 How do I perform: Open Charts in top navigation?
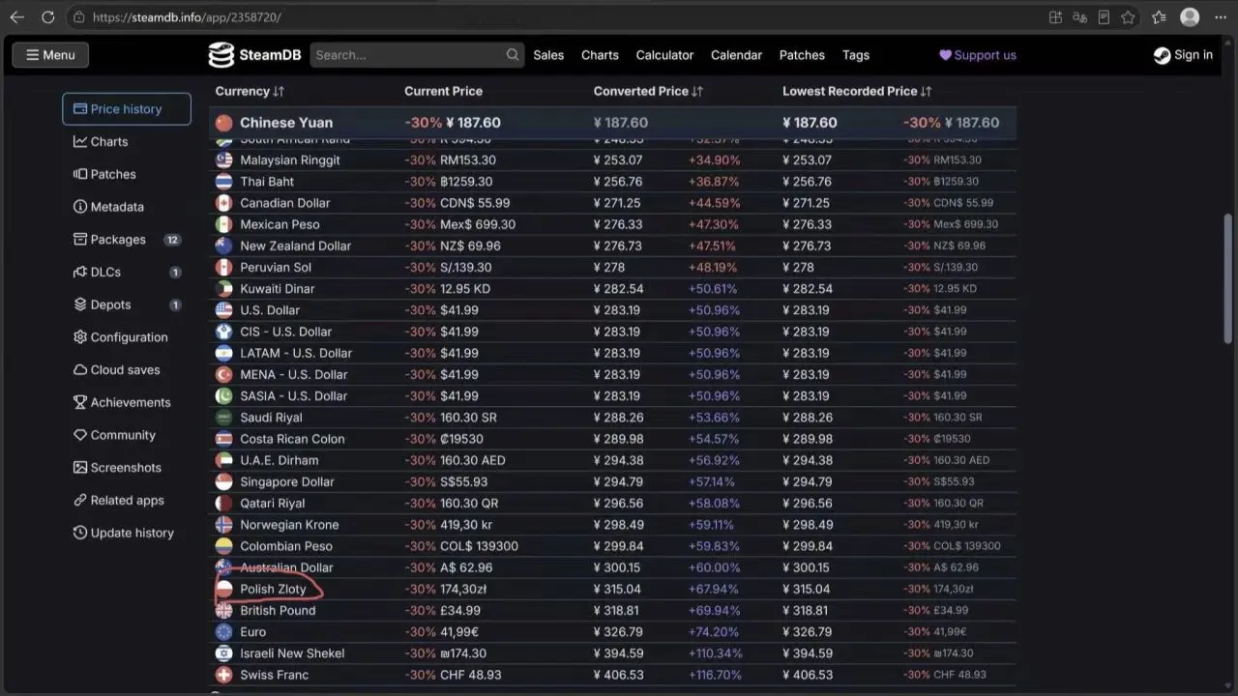(x=600, y=55)
